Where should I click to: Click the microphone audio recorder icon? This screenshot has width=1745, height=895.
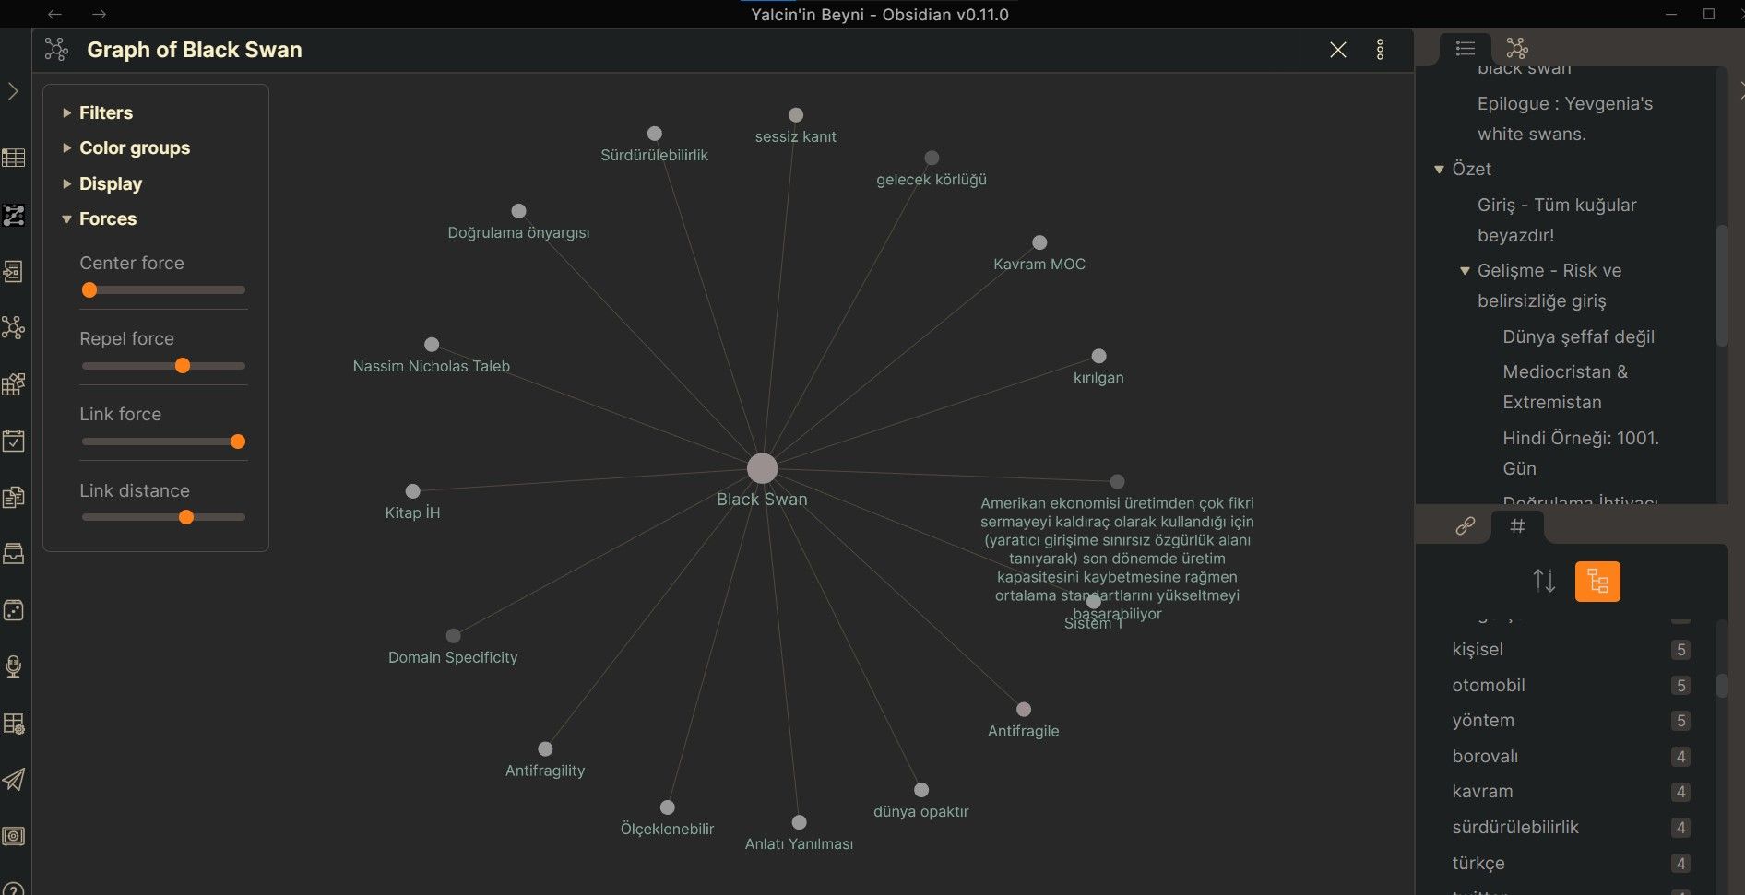pyautogui.click(x=14, y=666)
